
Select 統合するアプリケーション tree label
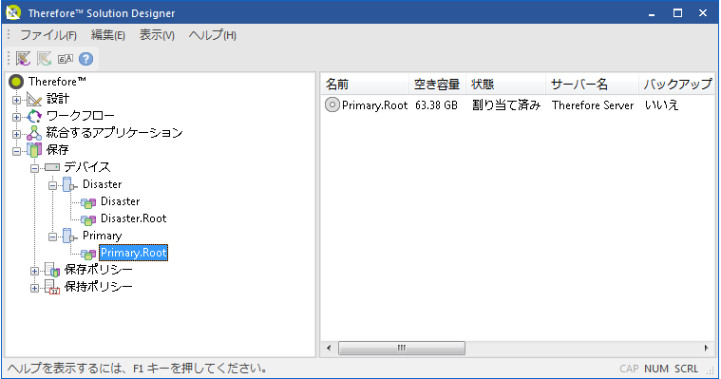(115, 132)
